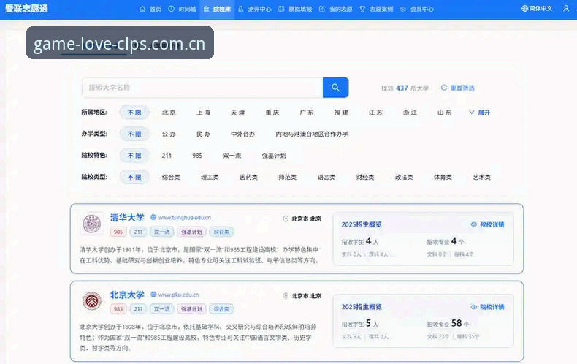Filter school type by 理工类

click(210, 177)
